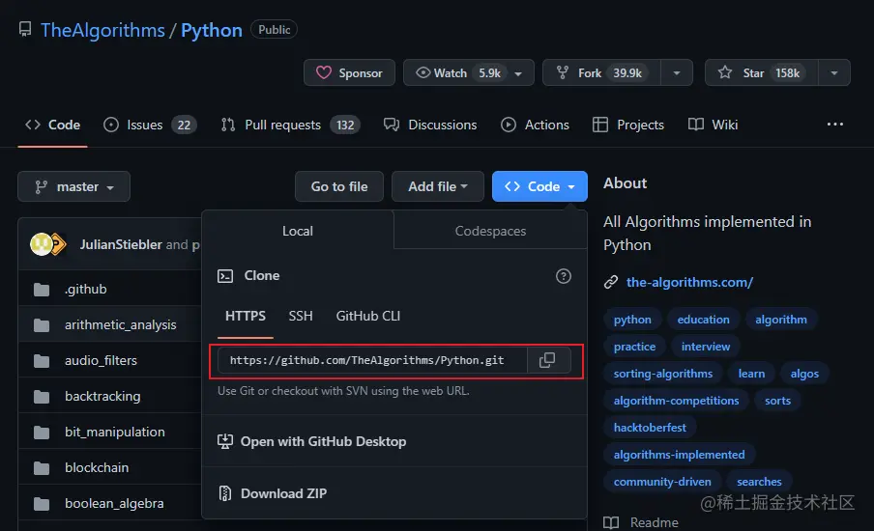874x531 pixels.
Task: Select the HTTPS clone option
Action: 246,316
